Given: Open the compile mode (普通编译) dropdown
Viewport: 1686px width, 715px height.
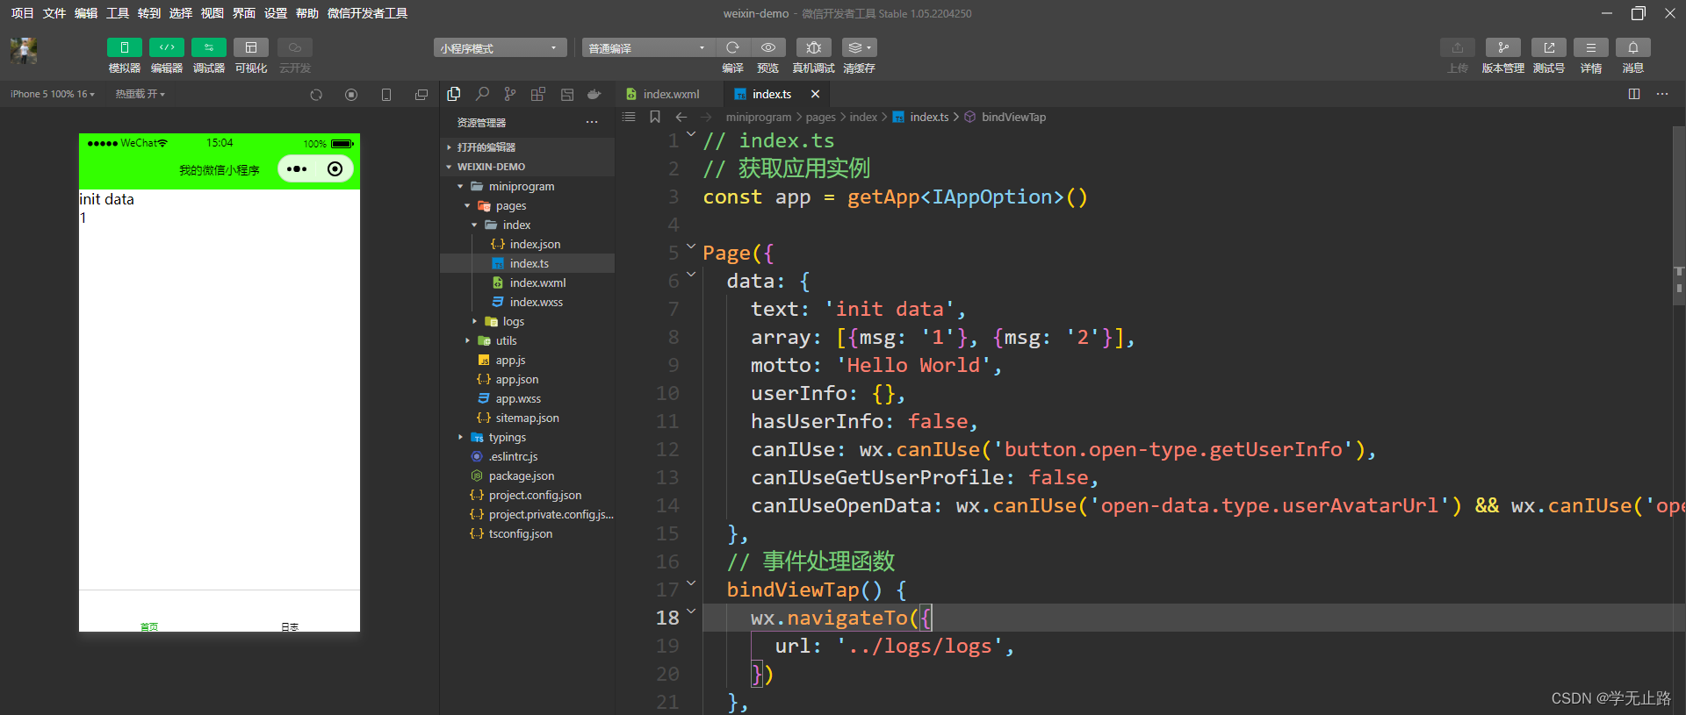Looking at the screenshot, I should [648, 47].
